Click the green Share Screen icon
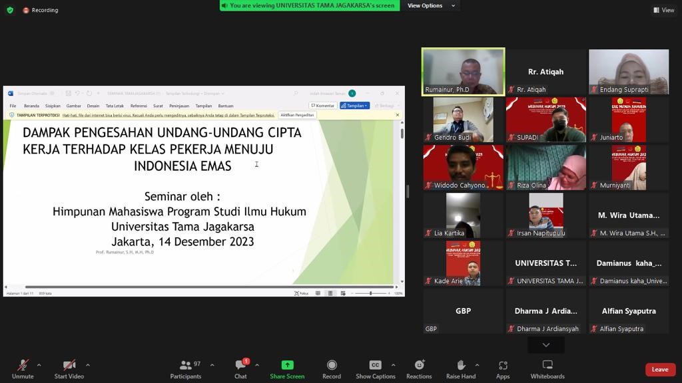 (287, 365)
